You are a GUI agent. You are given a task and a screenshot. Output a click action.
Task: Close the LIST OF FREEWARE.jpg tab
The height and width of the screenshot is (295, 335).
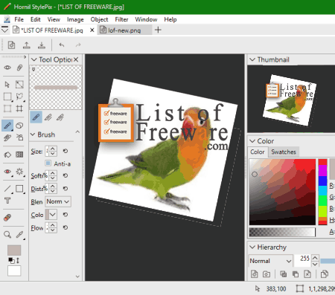[x=92, y=30]
